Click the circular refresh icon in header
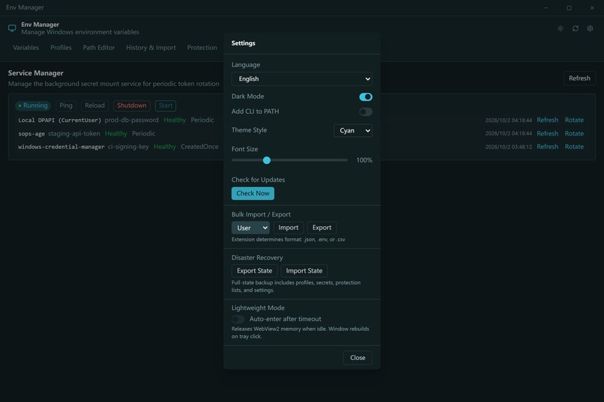604x402 pixels. click(575, 28)
